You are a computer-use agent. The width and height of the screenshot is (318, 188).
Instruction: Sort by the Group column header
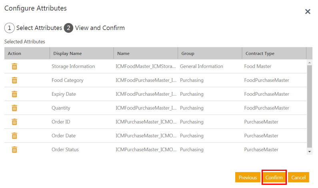188,53
